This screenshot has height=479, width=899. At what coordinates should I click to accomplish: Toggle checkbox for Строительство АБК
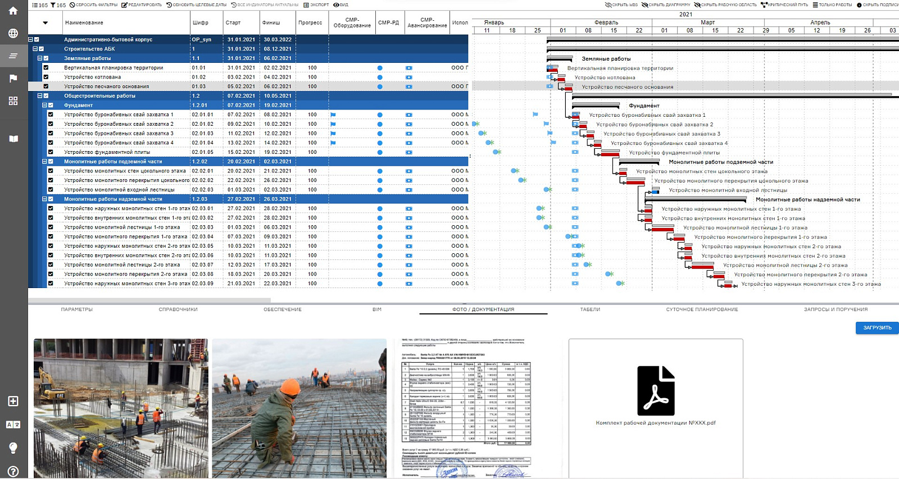click(41, 49)
